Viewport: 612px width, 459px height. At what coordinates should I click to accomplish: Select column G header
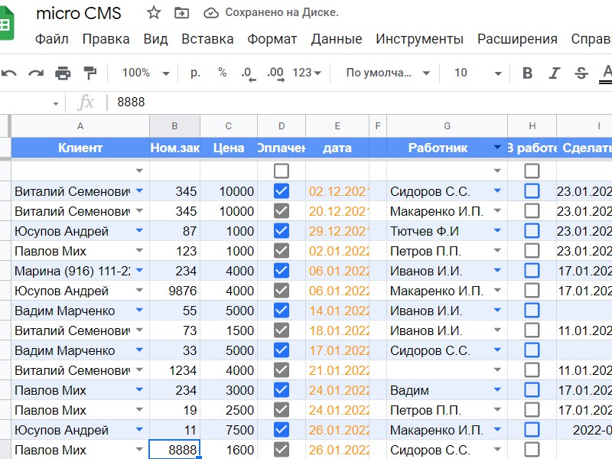coord(448,126)
